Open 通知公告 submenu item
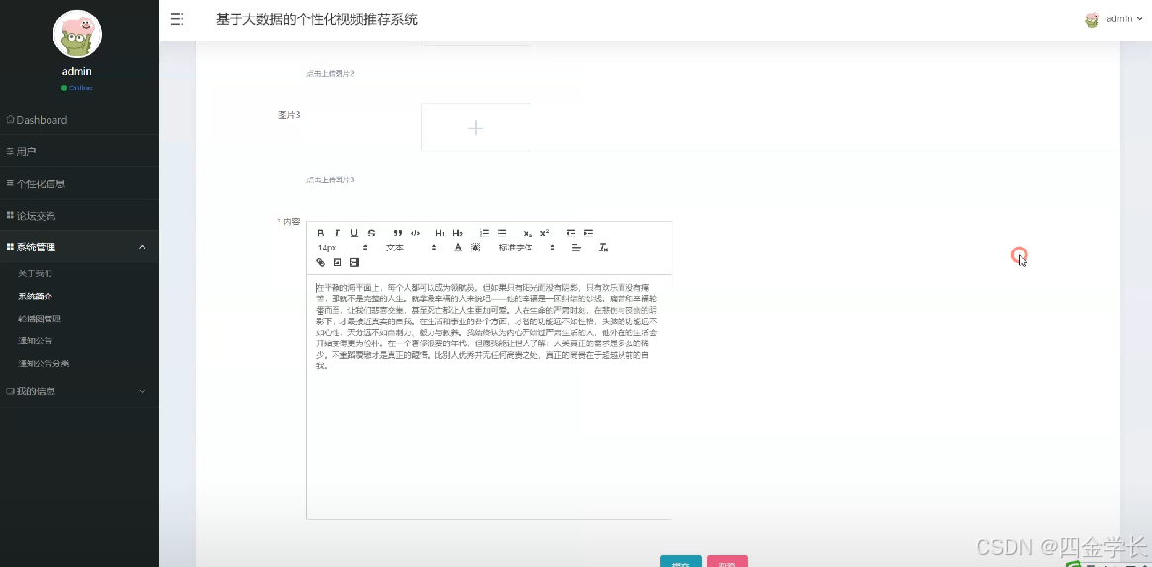Image resolution: width=1152 pixels, height=567 pixels. point(36,340)
